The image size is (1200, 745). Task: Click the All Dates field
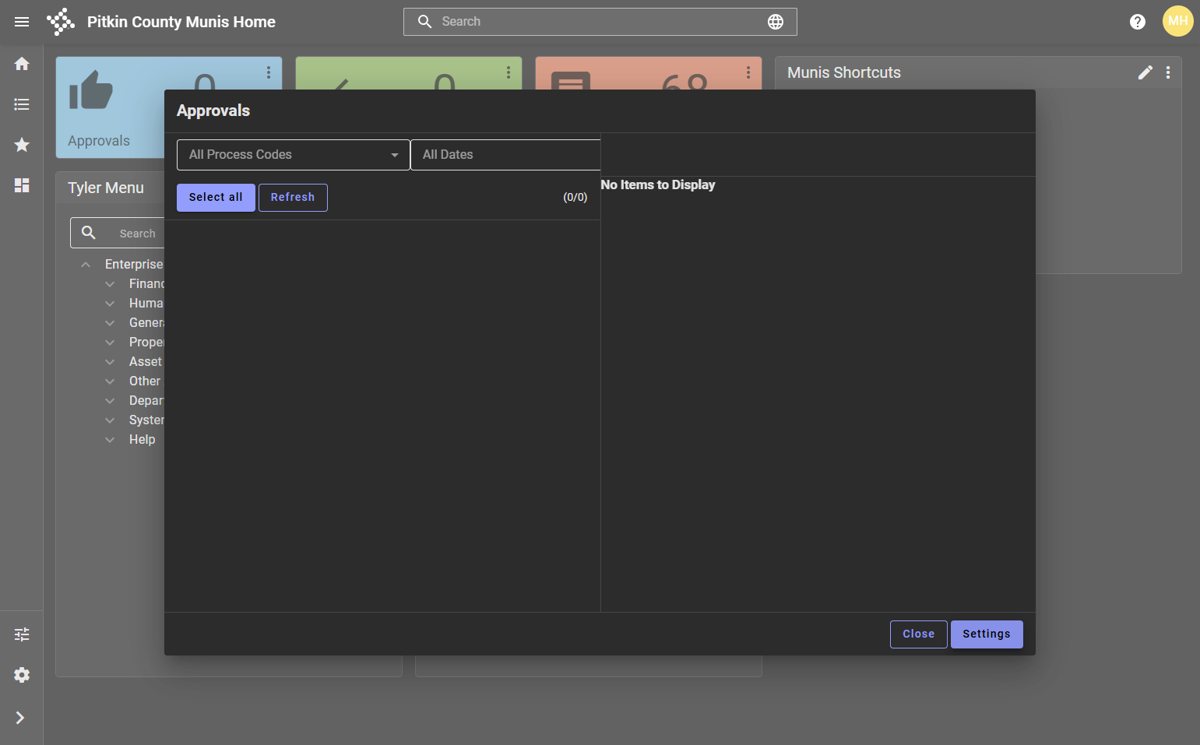click(505, 155)
